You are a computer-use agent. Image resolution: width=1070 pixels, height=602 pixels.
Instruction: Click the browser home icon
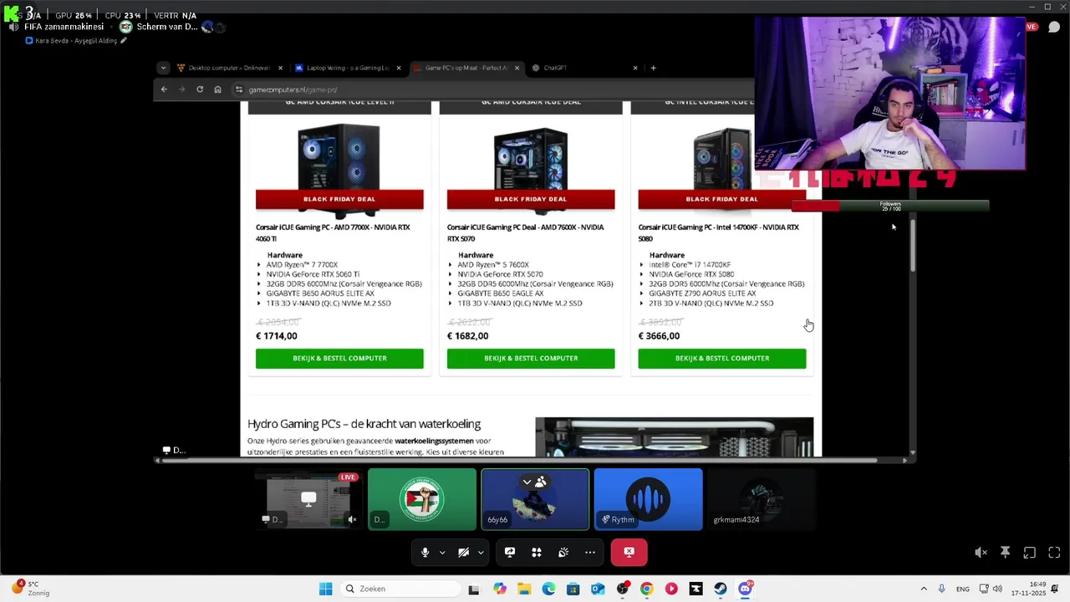tap(217, 89)
